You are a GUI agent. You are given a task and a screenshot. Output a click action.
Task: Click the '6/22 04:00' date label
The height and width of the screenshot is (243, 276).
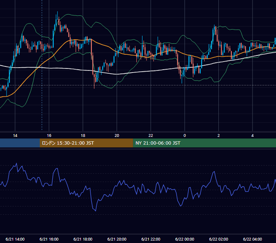point(252,239)
